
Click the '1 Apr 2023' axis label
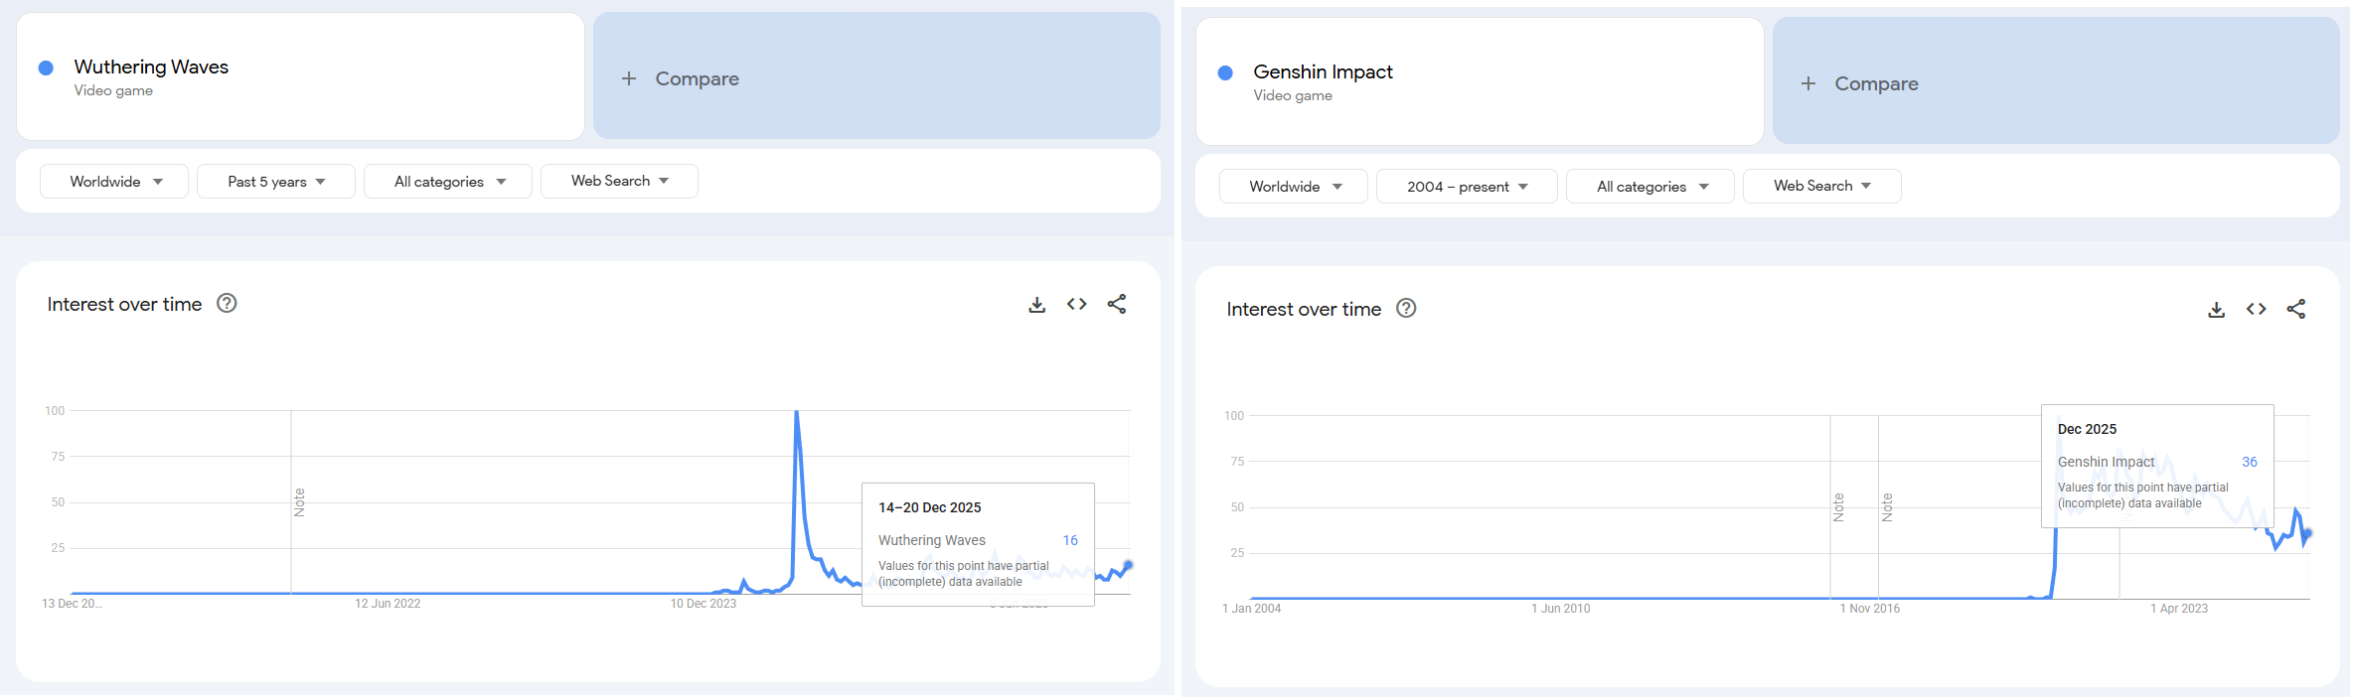pyautogui.click(x=2179, y=609)
